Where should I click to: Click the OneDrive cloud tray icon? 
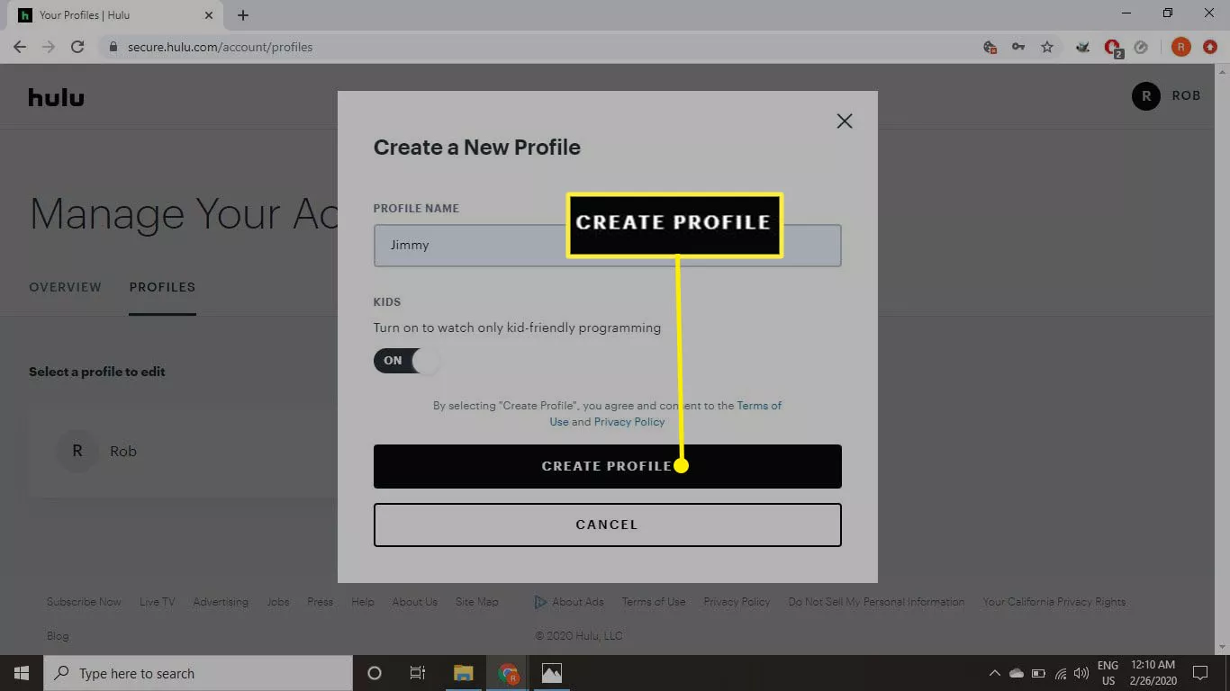coord(1017,673)
